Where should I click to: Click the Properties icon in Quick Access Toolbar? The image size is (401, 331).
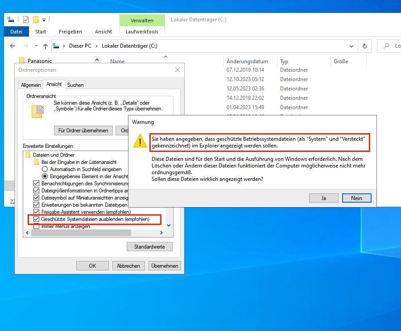25,20
